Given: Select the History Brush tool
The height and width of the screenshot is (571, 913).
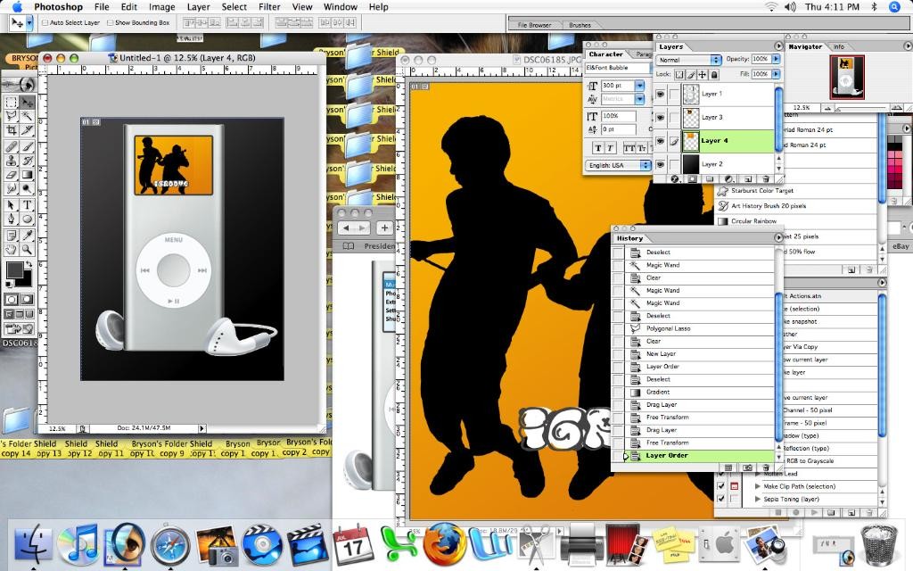Looking at the screenshot, I should click(27, 161).
